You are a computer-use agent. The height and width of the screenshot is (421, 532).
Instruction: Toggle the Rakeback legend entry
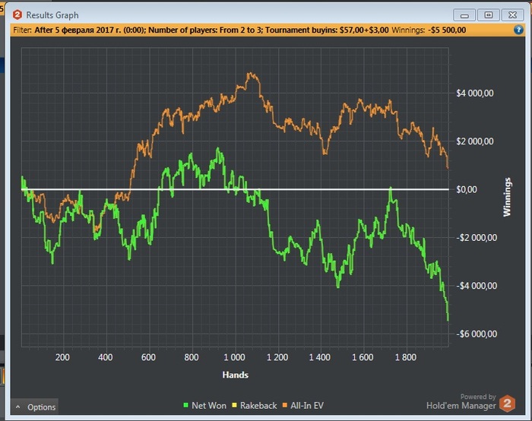pyautogui.click(x=254, y=405)
